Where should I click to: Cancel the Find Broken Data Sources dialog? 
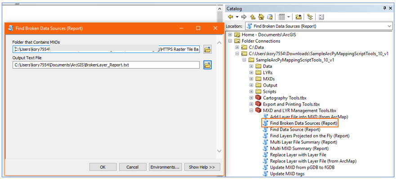tap(133, 167)
